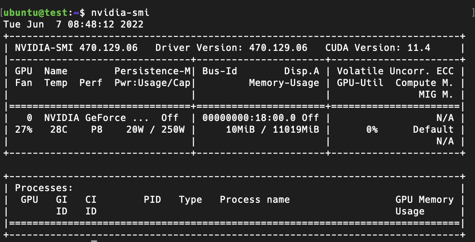This screenshot has height=242, width=475.
Task: Click the 28C temperature reading
Action: (x=59, y=130)
